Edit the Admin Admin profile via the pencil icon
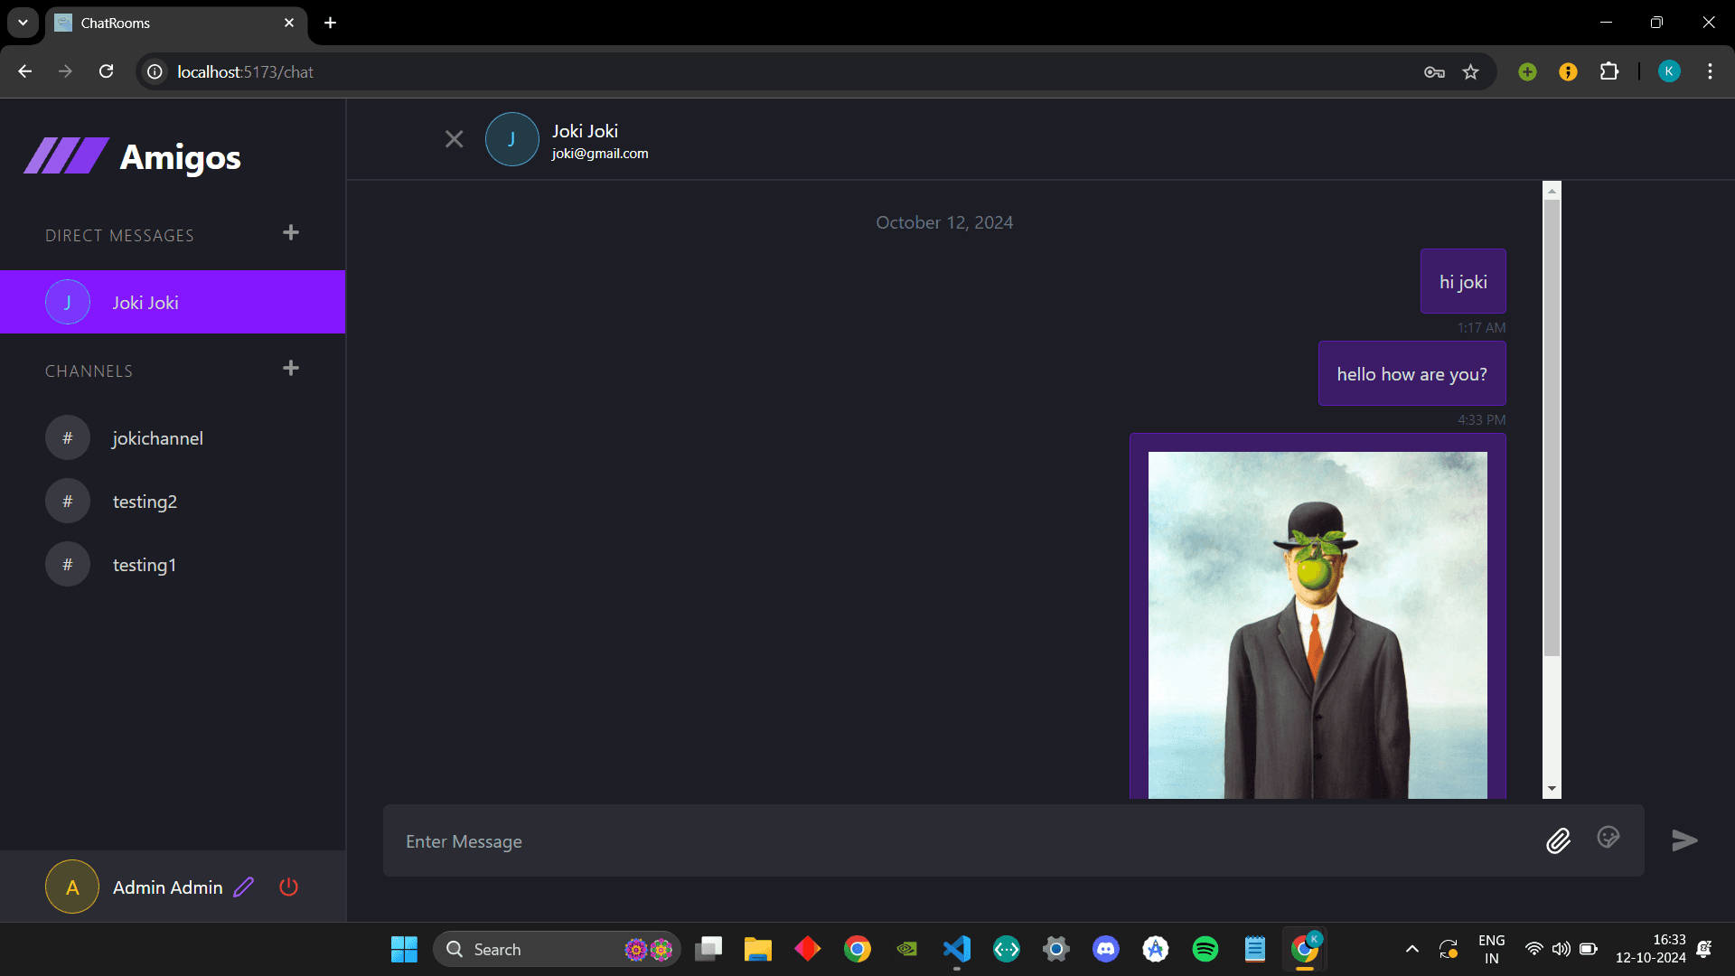 pyautogui.click(x=244, y=887)
